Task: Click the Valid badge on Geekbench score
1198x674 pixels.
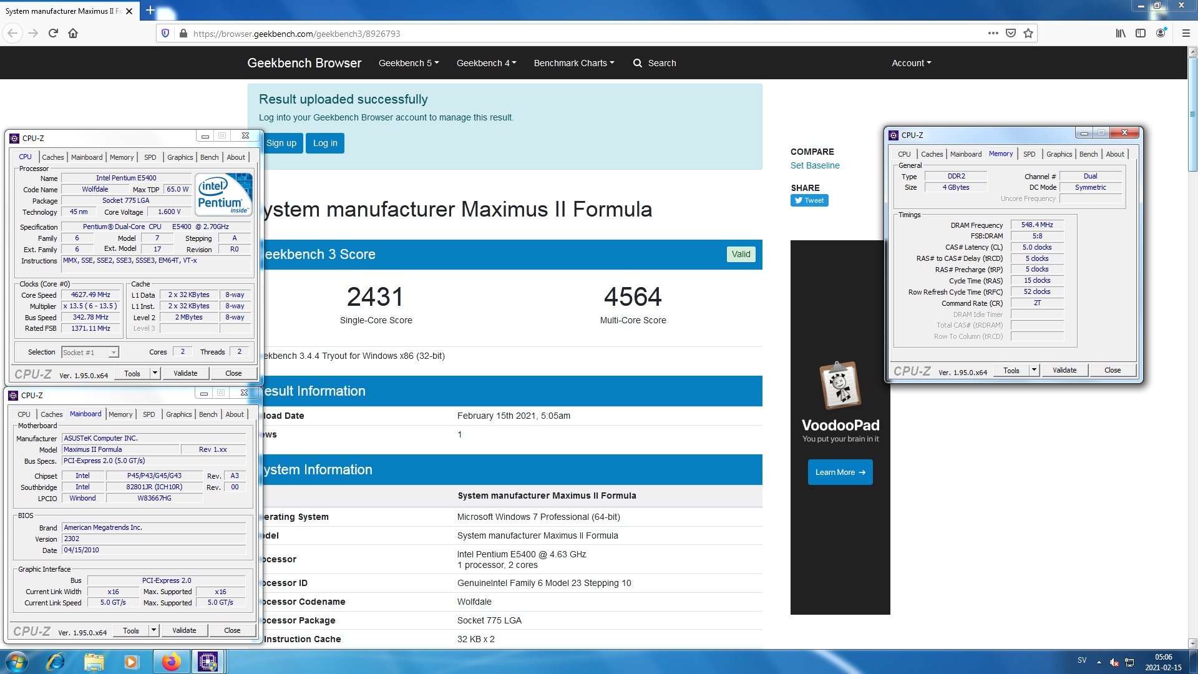Action: point(741,254)
